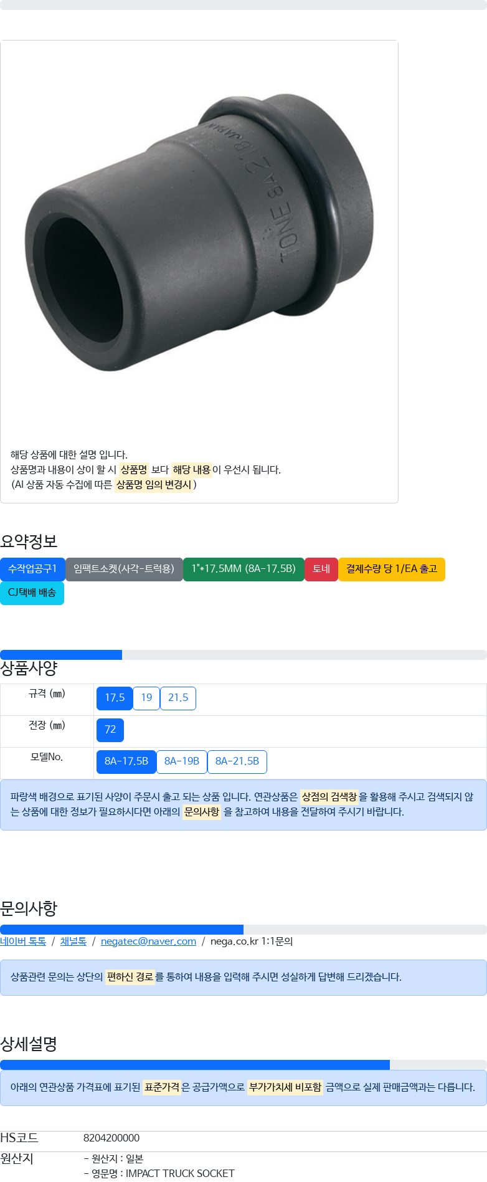This screenshot has height=1182, width=487.
Task: Choose model 8A-21.5B
Action: click(237, 761)
